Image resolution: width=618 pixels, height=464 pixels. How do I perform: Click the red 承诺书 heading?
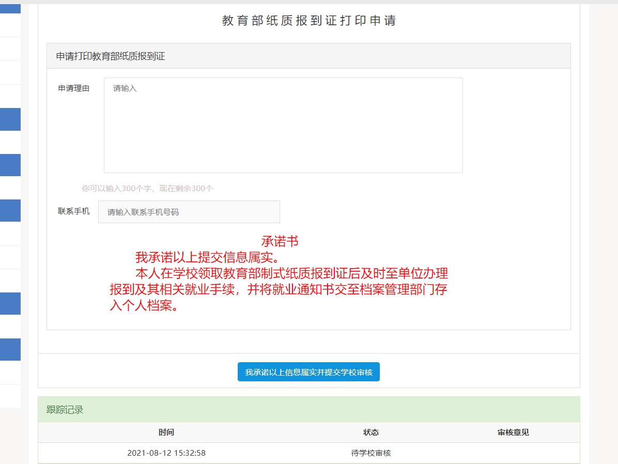point(280,241)
